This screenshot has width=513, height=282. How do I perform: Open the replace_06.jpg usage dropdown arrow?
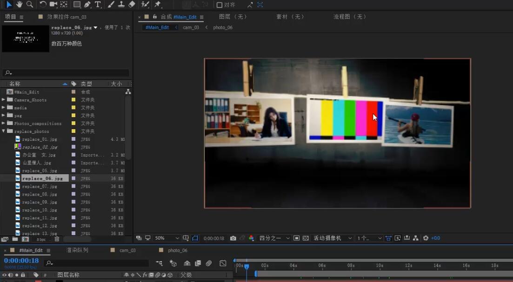click(95, 27)
